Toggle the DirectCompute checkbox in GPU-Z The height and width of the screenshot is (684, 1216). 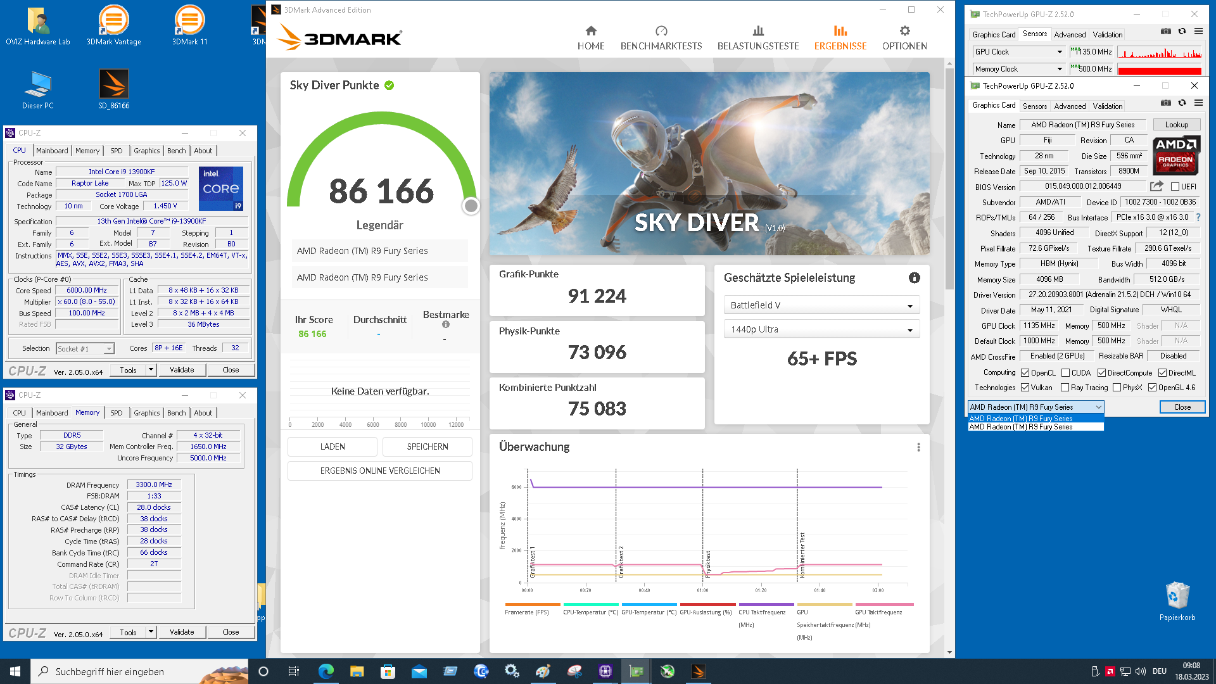1101,373
